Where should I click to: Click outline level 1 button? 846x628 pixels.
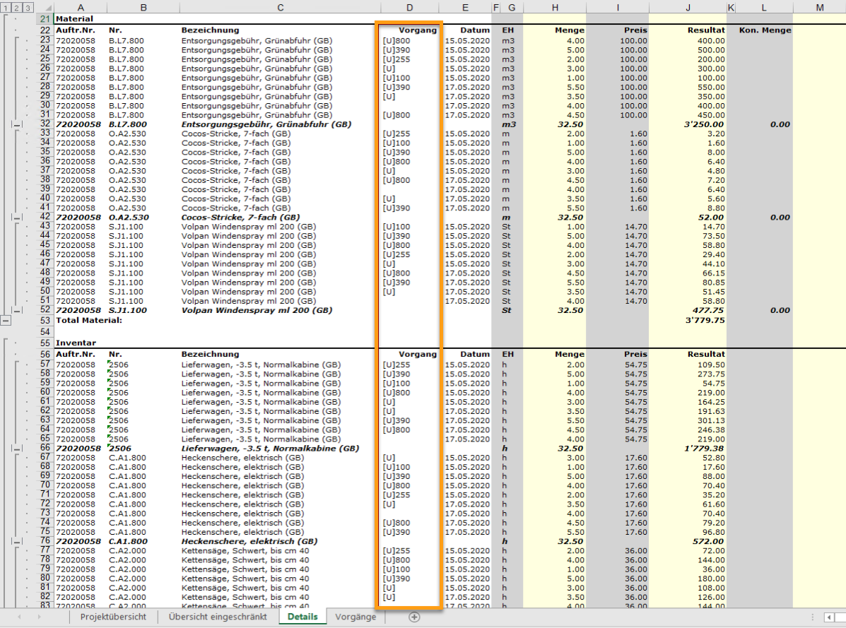[x=6, y=8]
